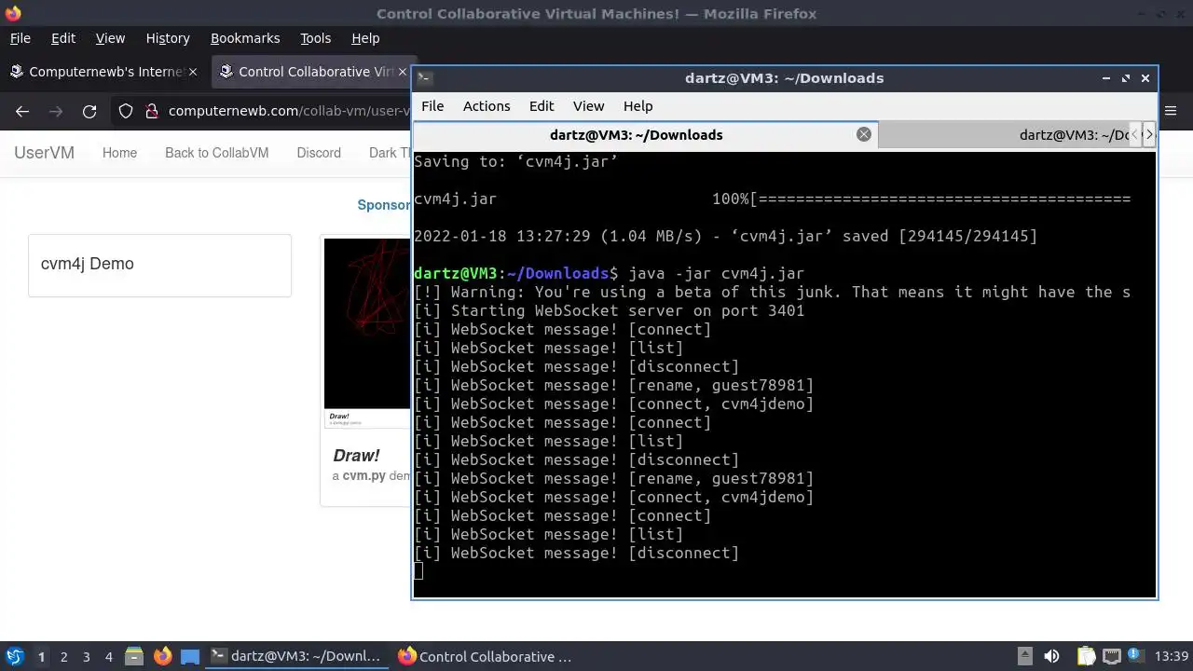Viewport: 1193px width, 671px height.
Task: Switch to workspace 2
Action: (x=63, y=656)
